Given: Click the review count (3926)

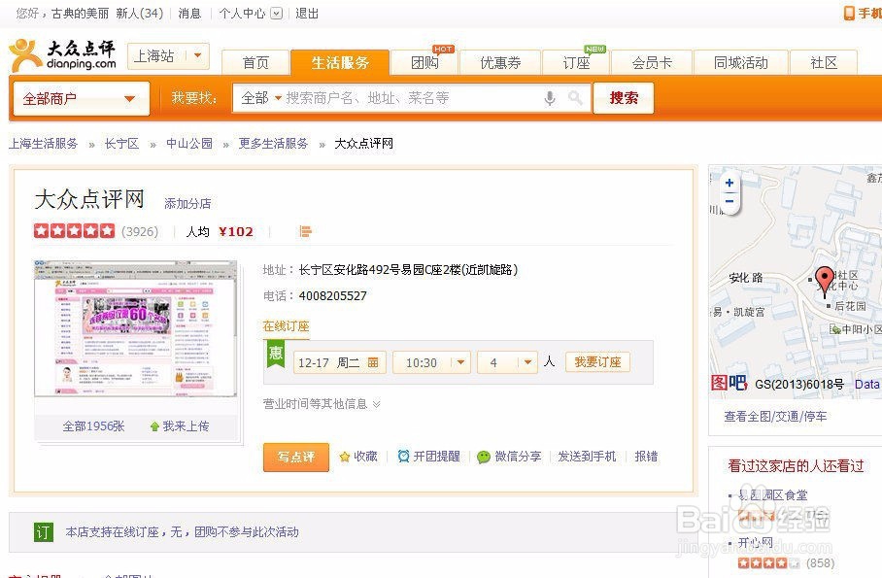Looking at the screenshot, I should click(x=140, y=232).
